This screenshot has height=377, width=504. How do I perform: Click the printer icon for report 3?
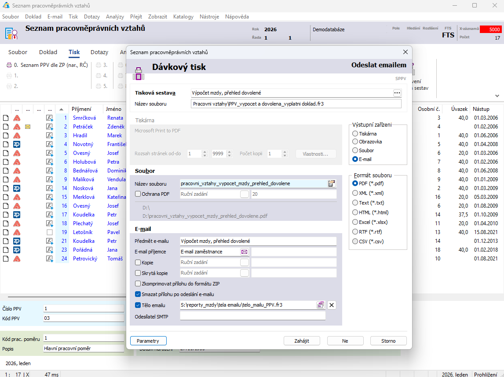coord(99,65)
